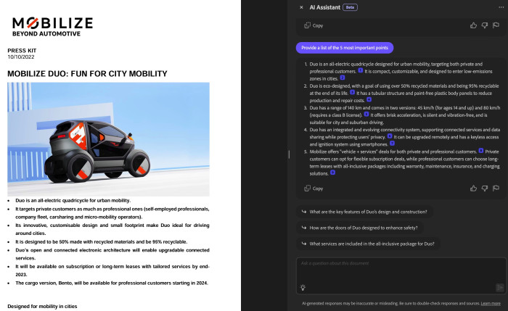This screenshot has width=508, height=311.
Task: Open citation 7 after 'using smartphones'
Action: point(392,144)
